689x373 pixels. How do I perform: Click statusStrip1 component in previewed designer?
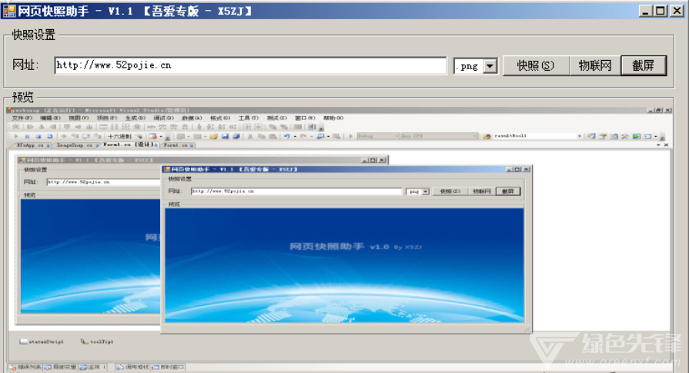pyautogui.click(x=42, y=341)
